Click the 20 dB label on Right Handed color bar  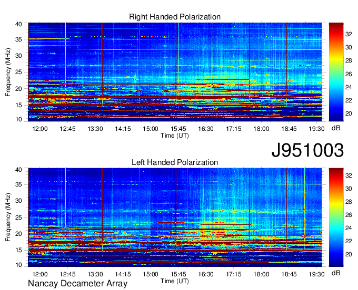click(x=349, y=113)
